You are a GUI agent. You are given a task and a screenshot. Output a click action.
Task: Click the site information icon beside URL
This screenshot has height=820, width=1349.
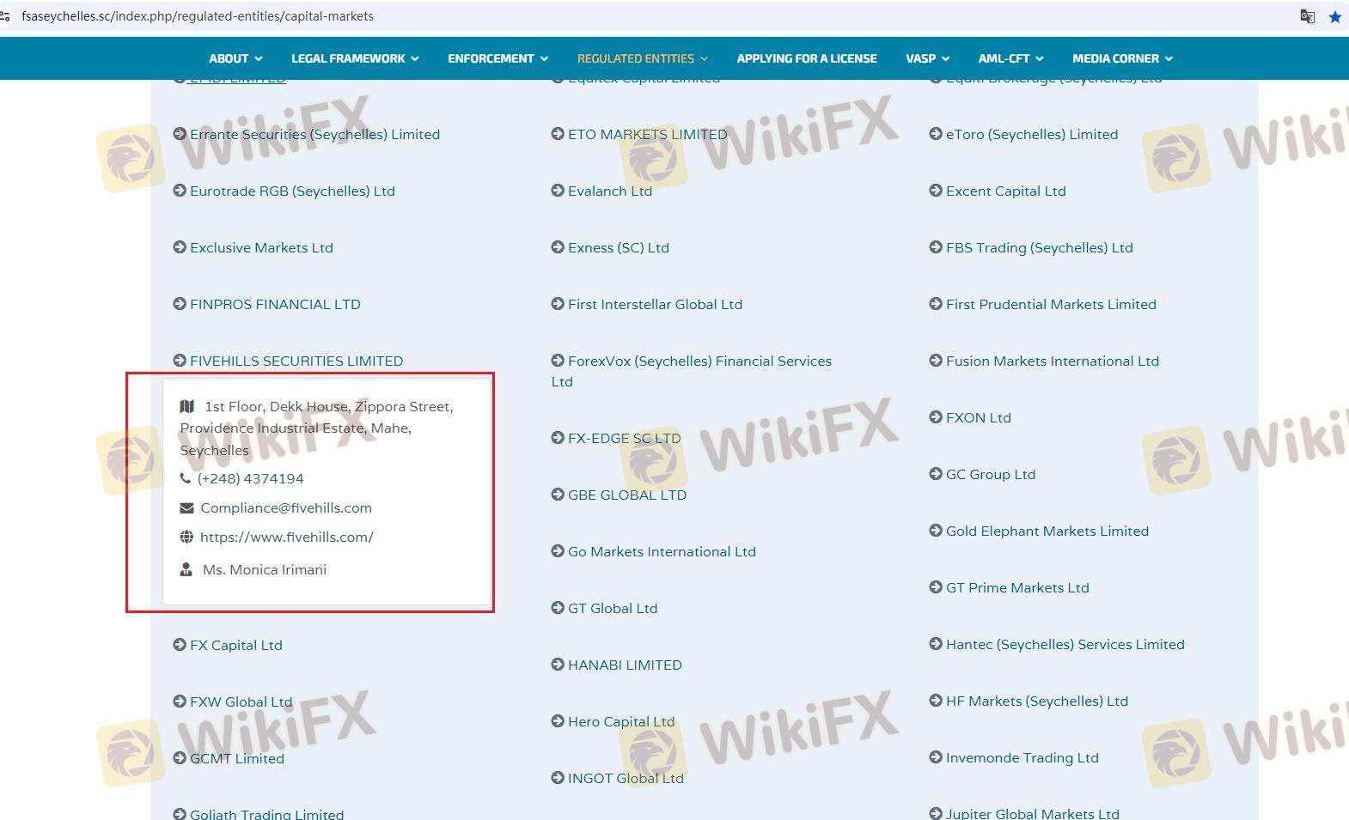point(5,16)
